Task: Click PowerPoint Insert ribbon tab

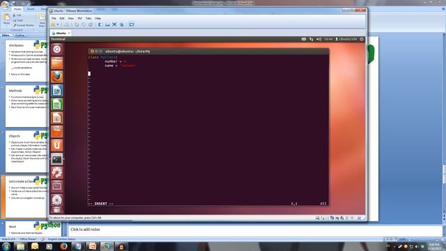Action: [31, 9]
